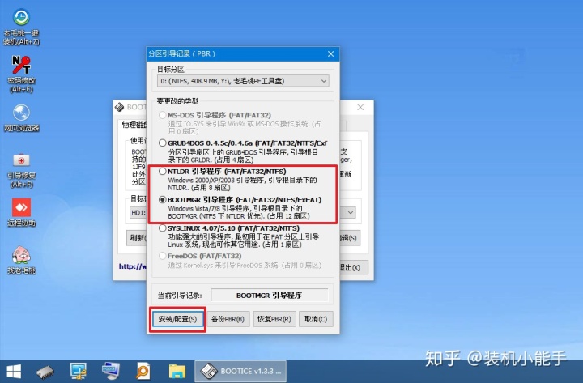Select BOOTMGR 引导程序 radio option
Screen dimensions: 583x383
pos(163,200)
